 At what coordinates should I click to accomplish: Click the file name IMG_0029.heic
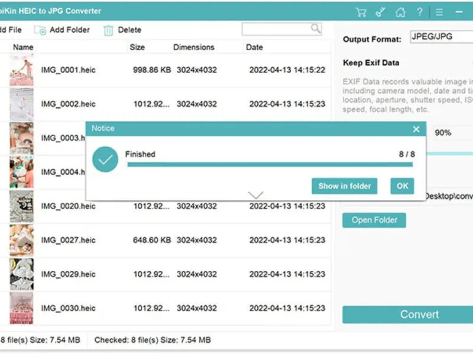[68, 274]
